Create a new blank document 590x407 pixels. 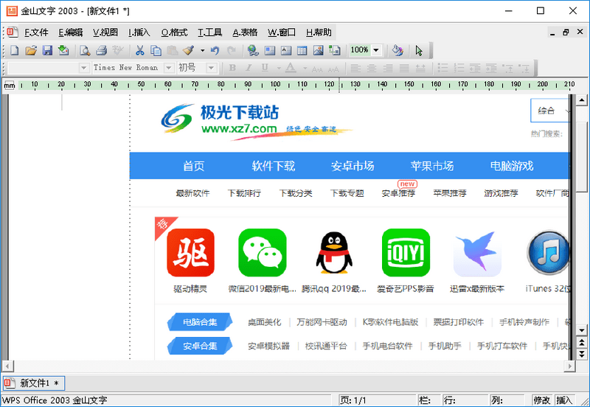tap(14, 50)
